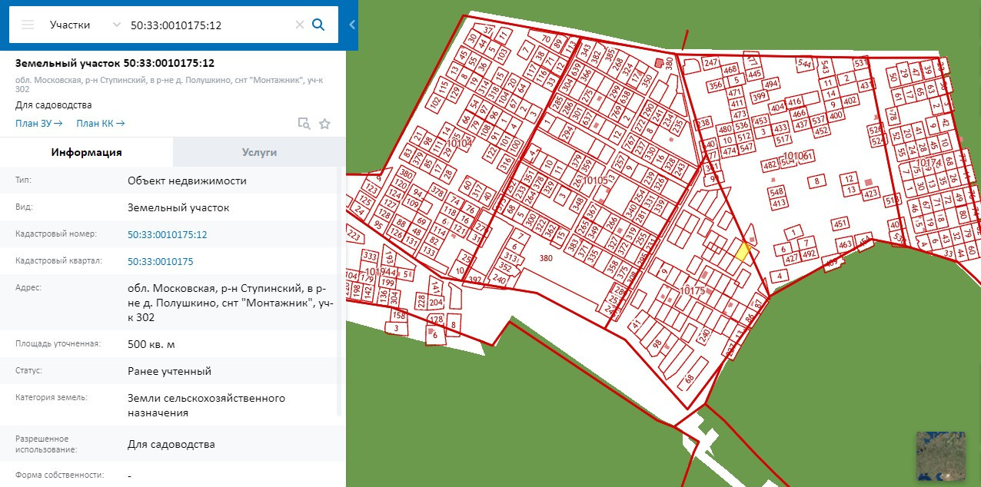Screen dimensions: 981x487
Task: Follow cadastral number link 50:33:0010175:12
Action: pyautogui.click(x=168, y=234)
